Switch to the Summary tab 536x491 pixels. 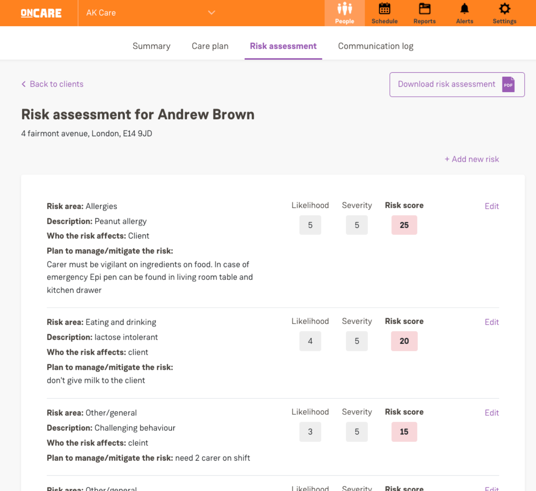(x=152, y=46)
